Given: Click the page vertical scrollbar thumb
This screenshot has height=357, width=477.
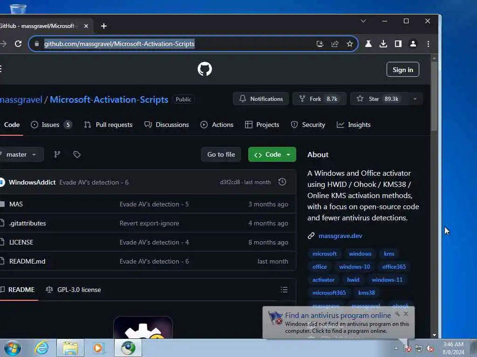Looking at the screenshot, I should tap(435, 97).
